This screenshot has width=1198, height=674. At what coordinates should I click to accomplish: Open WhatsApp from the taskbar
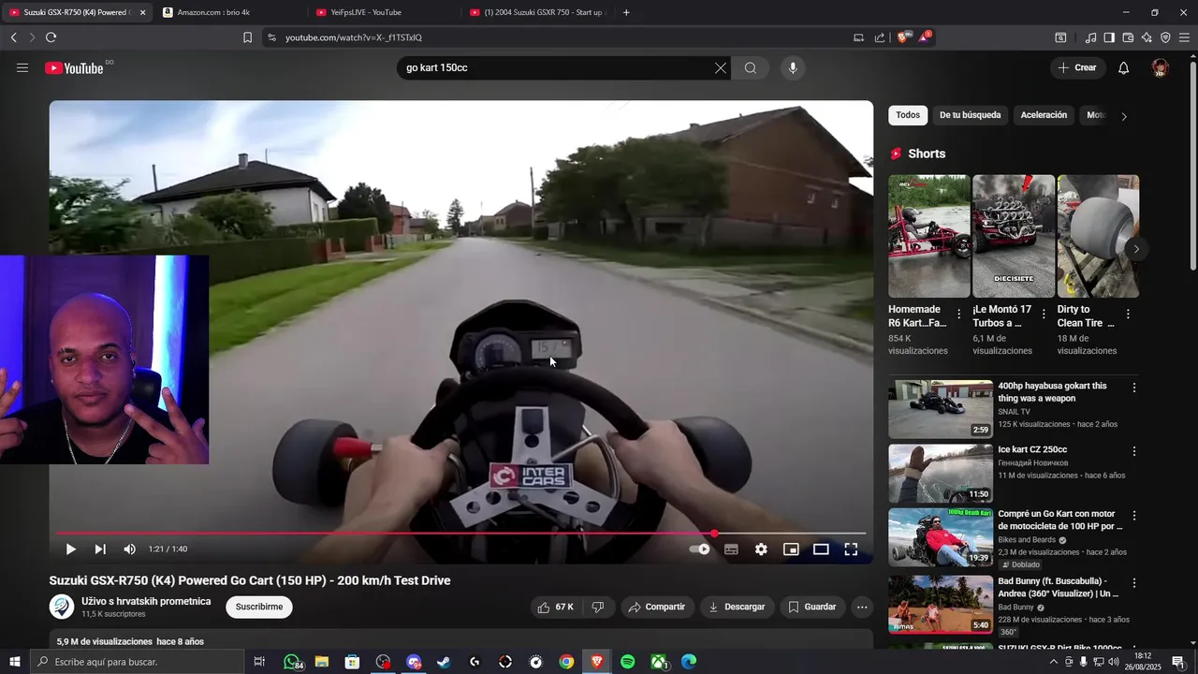(x=293, y=662)
